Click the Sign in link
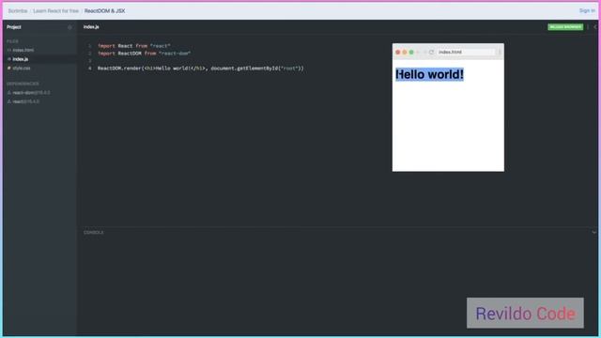The height and width of the screenshot is (338, 601). coord(587,10)
